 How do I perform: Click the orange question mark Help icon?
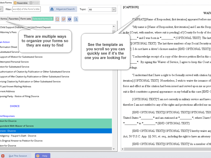coord(38,156)
